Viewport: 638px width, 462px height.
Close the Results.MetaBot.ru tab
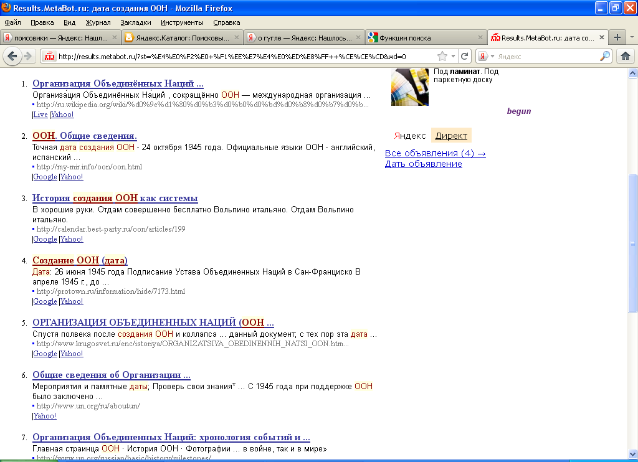602,37
